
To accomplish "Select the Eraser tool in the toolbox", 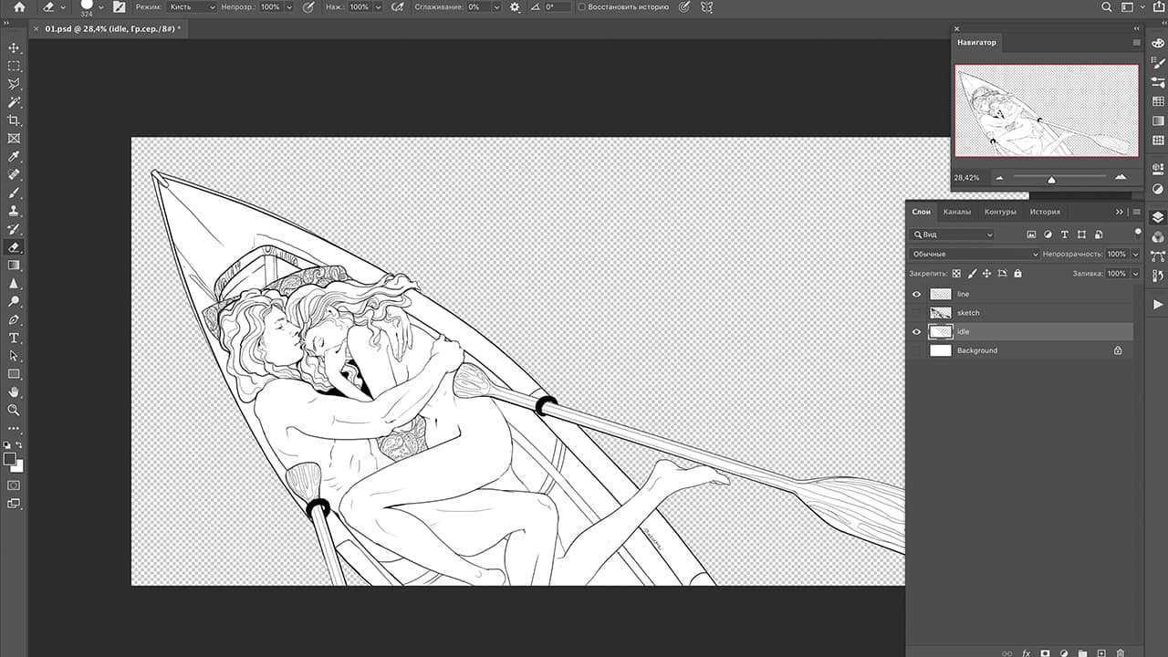I will [14, 247].
